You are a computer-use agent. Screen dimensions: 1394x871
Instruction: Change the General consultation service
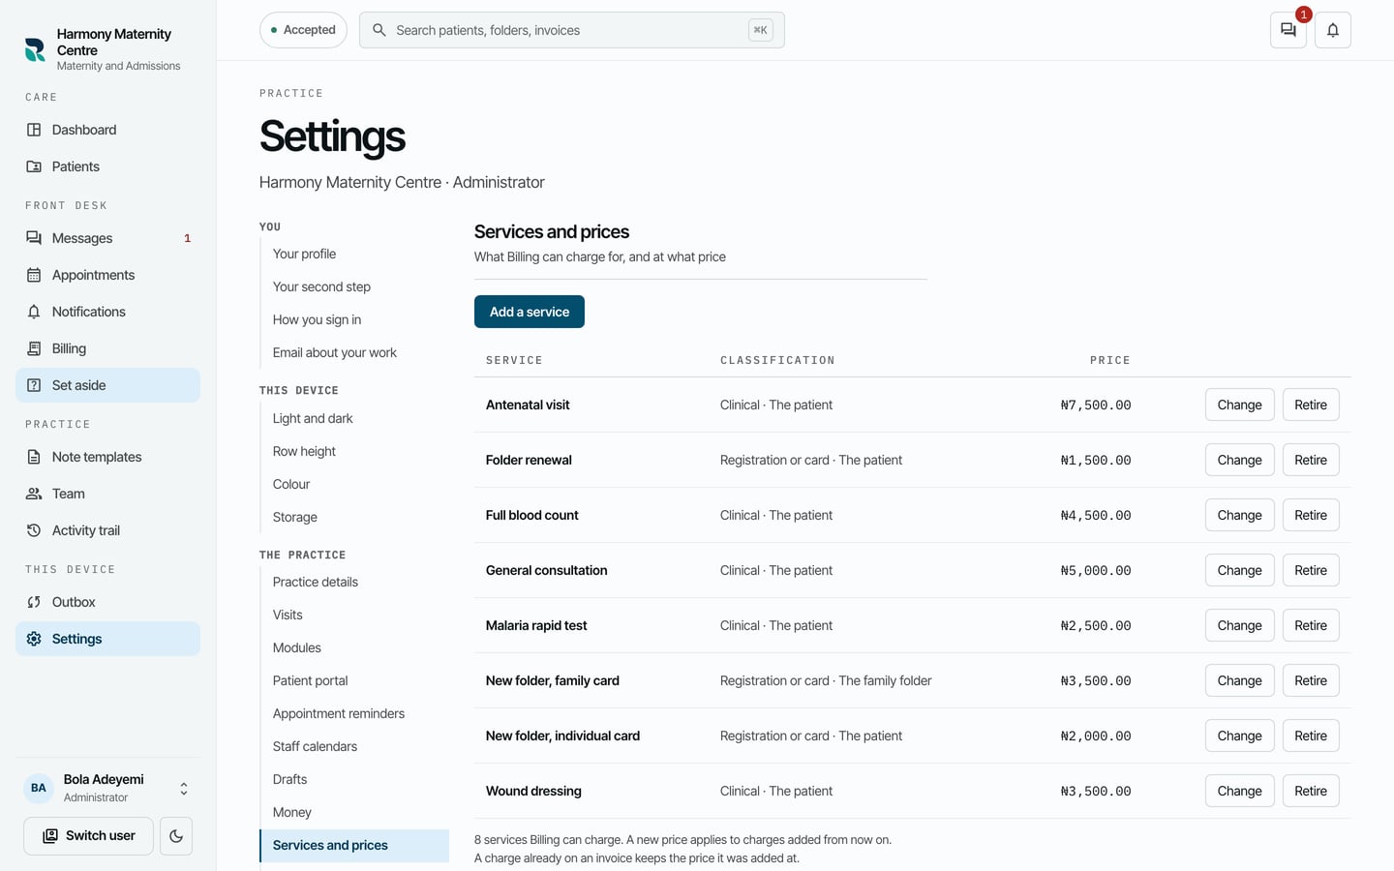pos(1239,570)
